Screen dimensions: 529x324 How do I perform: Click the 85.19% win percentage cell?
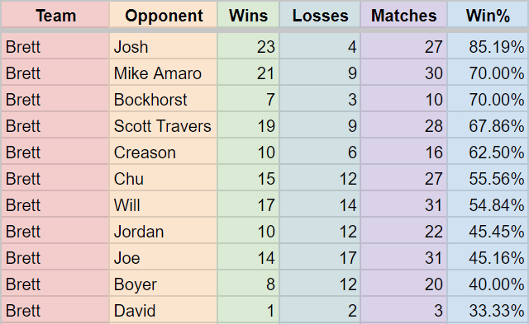[x=488, y=46]
